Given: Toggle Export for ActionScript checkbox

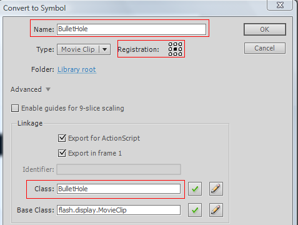Looking at the screenshot, I should 62,138.
